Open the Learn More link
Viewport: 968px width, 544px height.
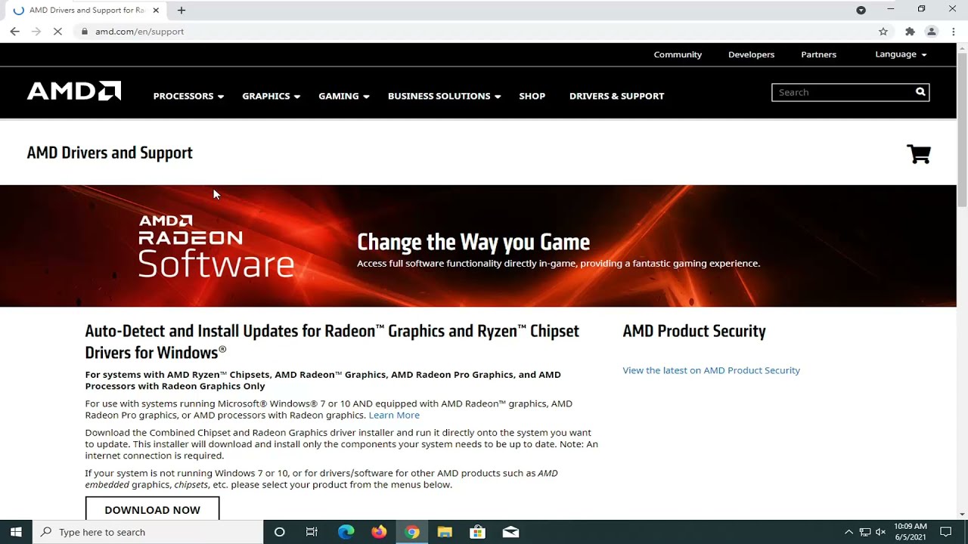394,415
